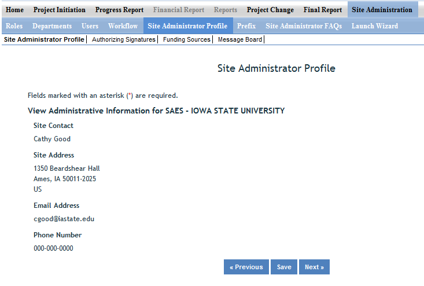Click the Previous button
The width and height of the screenshot is (424, 286).
pyautogui.click(x=246, y=267)
